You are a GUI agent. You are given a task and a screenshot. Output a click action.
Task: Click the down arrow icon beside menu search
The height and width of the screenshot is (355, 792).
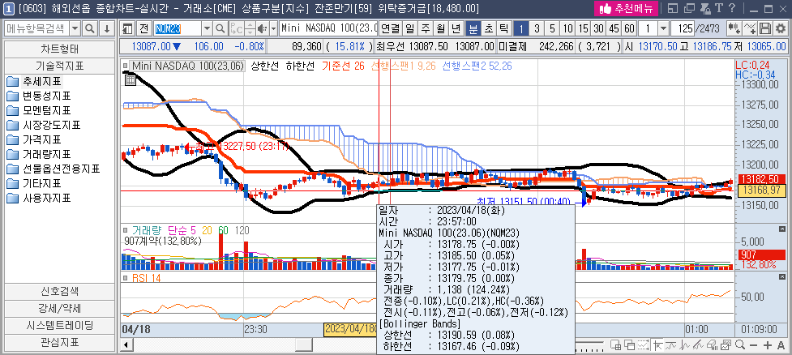tap(106, 28)
